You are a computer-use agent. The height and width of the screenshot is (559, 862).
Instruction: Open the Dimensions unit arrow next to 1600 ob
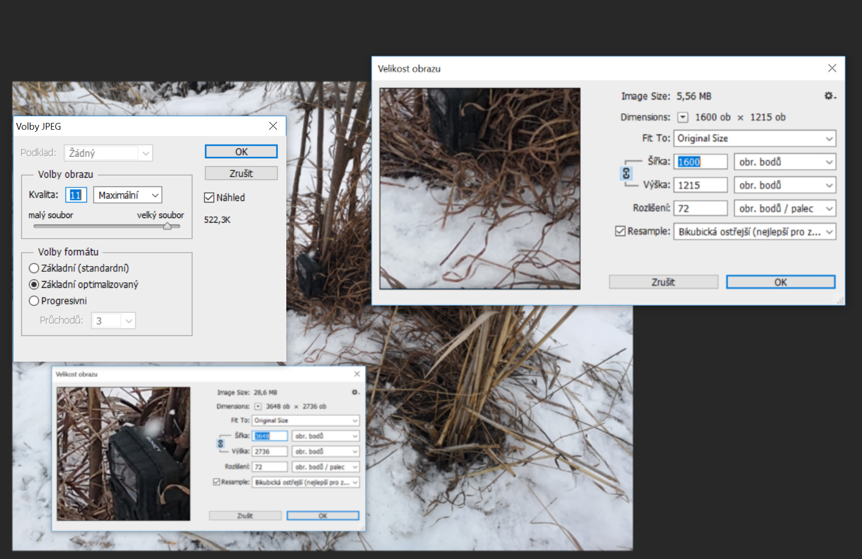(x=683, y=117)
